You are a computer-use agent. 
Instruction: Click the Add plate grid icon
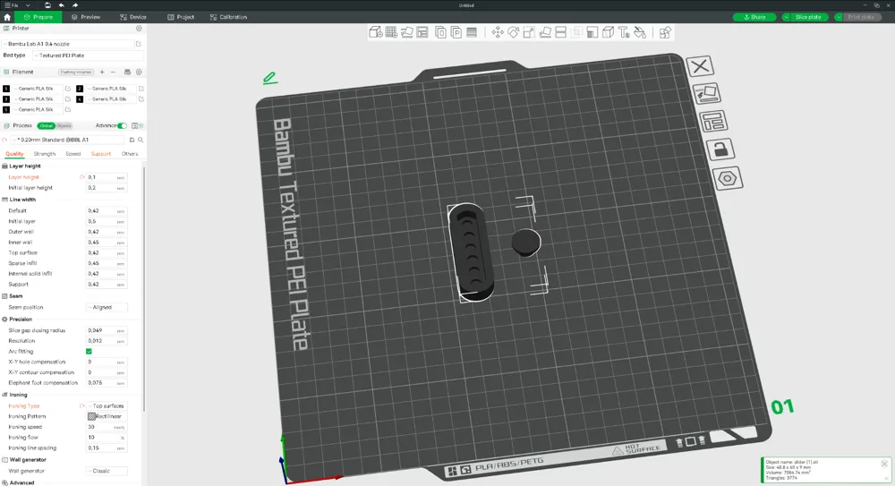[391, 32]
